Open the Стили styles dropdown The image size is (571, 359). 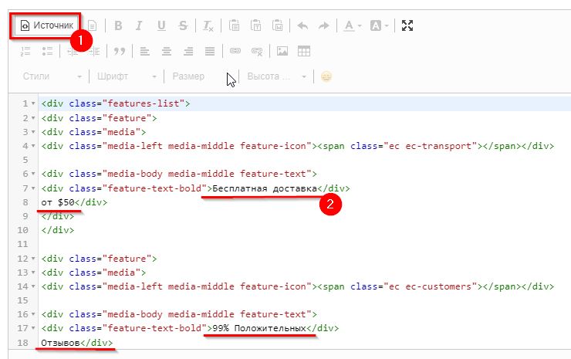click(x=52, y=76)
